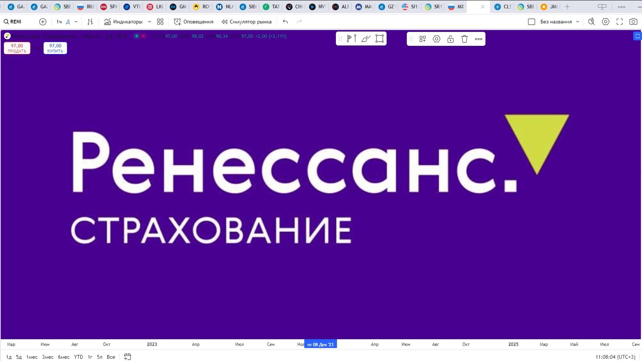Click the 97,00 ПРОДАТЬ sell button
This screenshot has width=642, height=361.
[17, 48]
